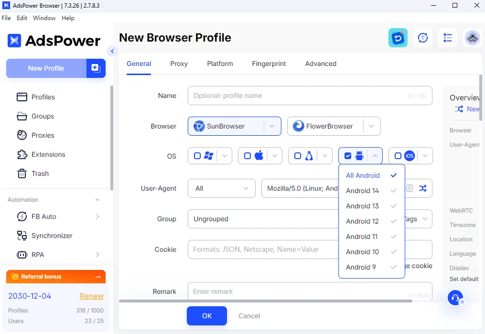
Task: Click the batch-create icon beside New Profile
Action: 96,68
